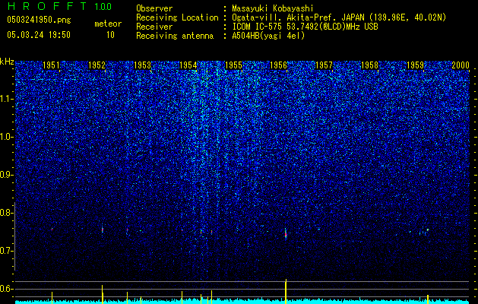Screen dimensions: 478x304
Task: Click the 1958 time marker
Action: pyautogui.click(x=369, y=65)
